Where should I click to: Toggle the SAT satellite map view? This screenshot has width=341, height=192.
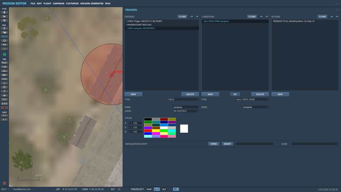(157, 189)
